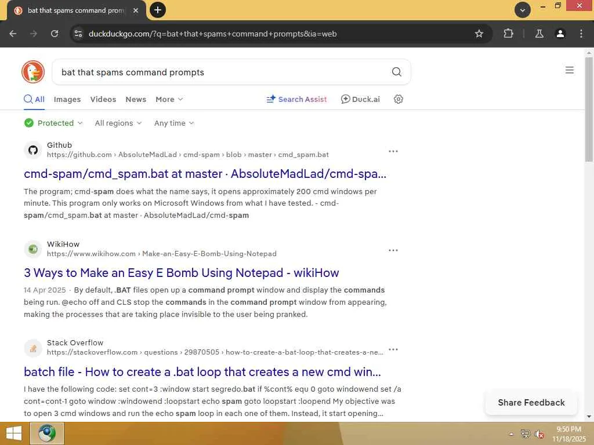Open a new tab with plus button
The height and width of the screenshot is (445, 594).
click(158, 10)
